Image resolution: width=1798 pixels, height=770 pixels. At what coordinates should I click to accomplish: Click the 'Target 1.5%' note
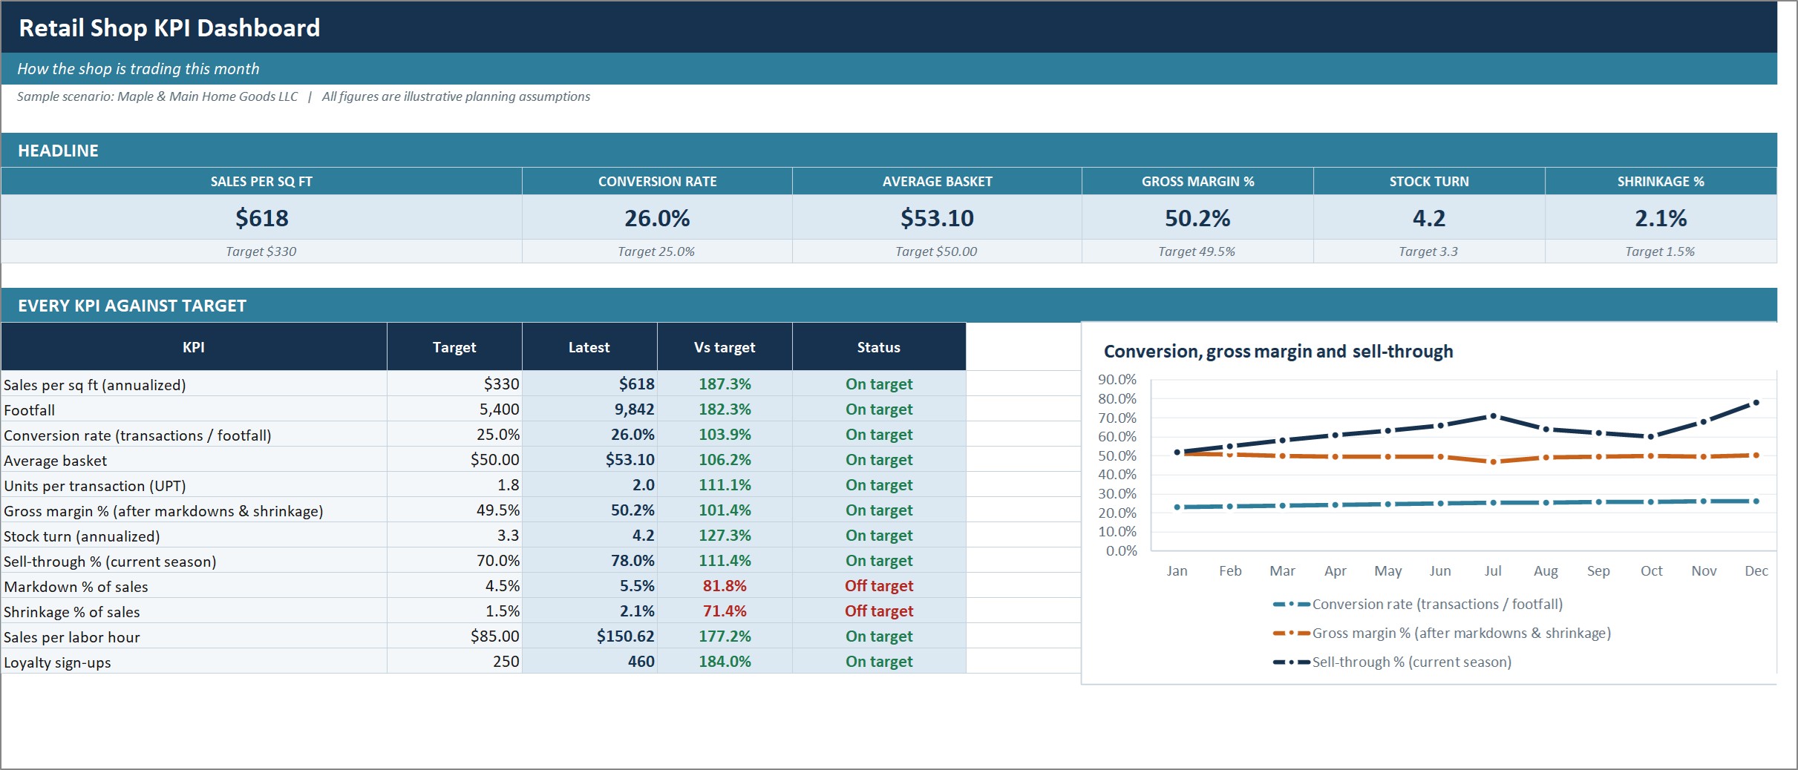click(x=1661, y=251)
